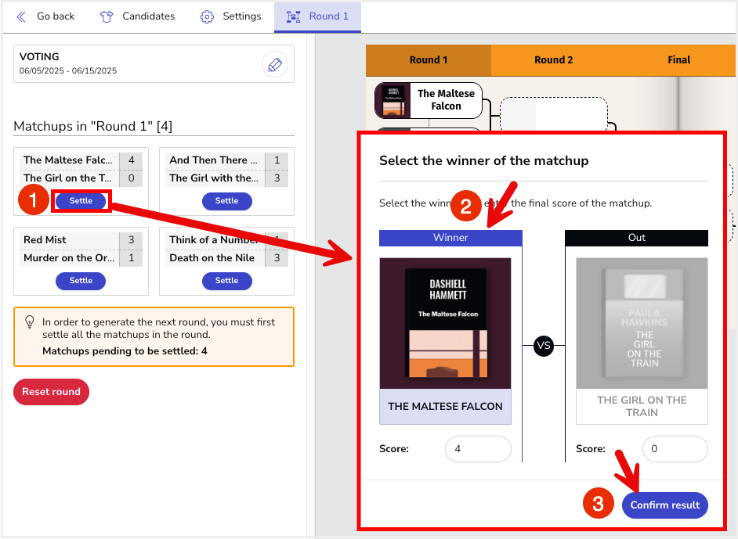Click the Red Mist row
This screenshot has width=738, height=539.
click(x=81, y=239)
